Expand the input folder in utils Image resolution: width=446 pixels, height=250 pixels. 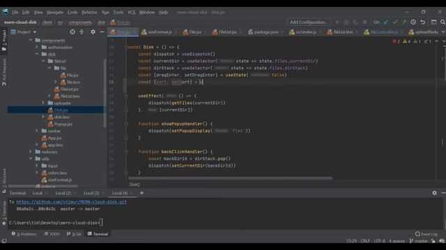coord(37,165)
